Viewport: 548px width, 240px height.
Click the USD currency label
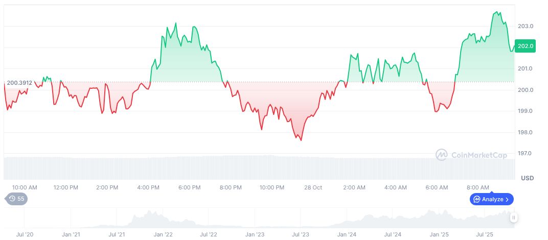[x=527, y=178]
